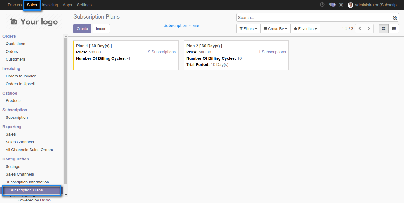Viewport: 404px width, 203px height.
Task: Expand the Favorites dropdown
Action: point(305,29)
